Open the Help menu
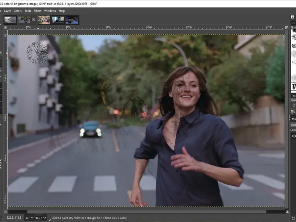 [x=61, y=11]
